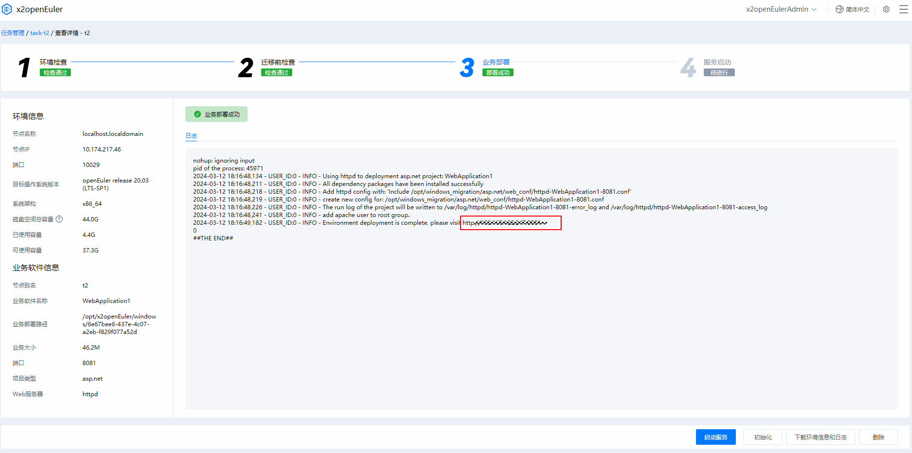Go to 任务管理 breadcrumb link
Screen dimensions: 912x453
(x=13, y=33)
